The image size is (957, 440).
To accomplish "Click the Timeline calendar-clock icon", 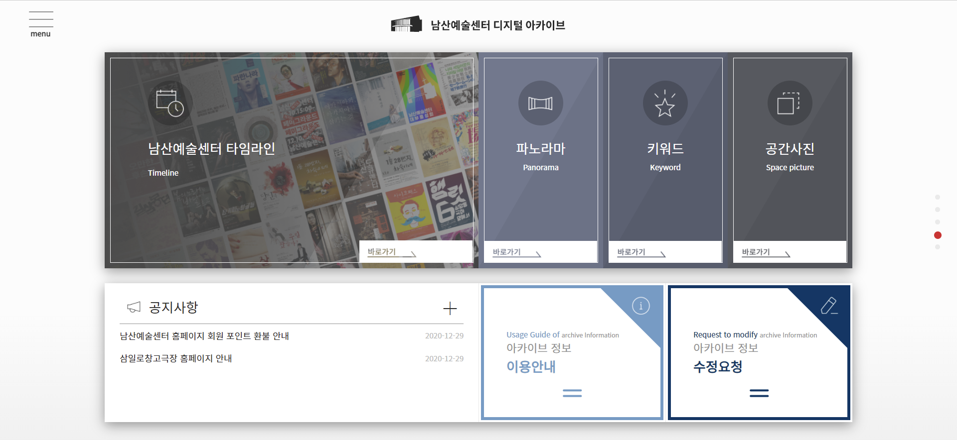I will pyautogui.click(x=170, y=103).
